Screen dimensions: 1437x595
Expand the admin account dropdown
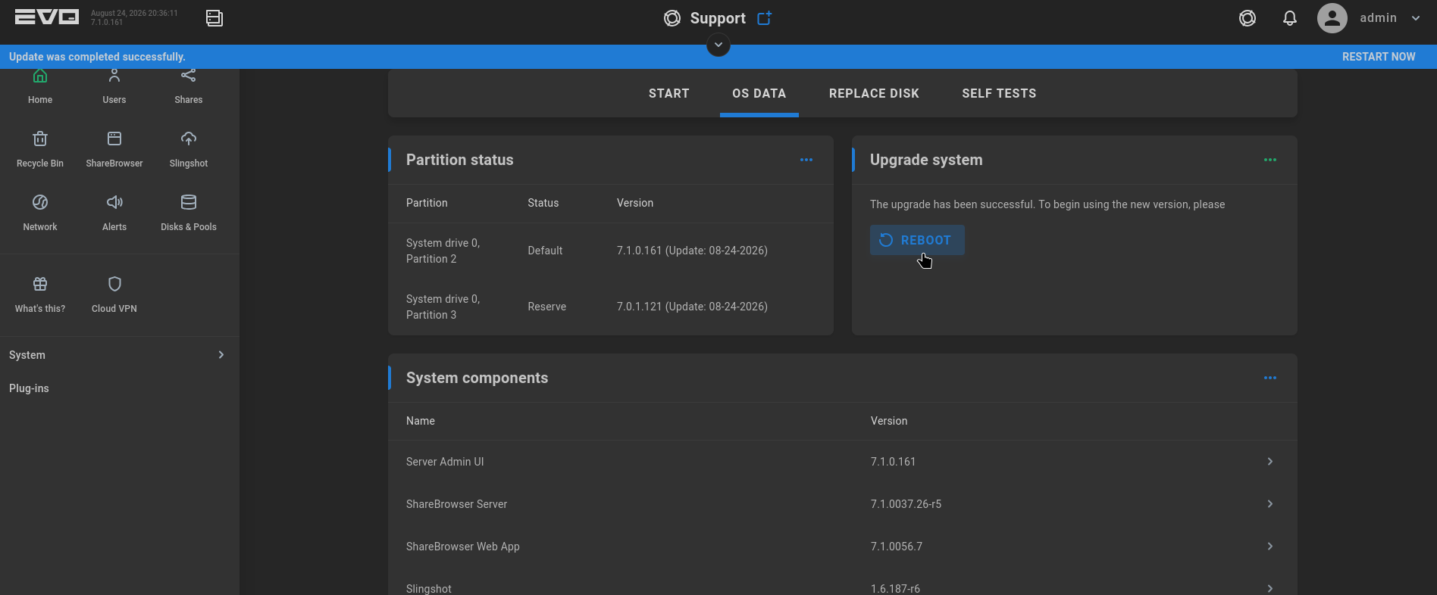1416,18
